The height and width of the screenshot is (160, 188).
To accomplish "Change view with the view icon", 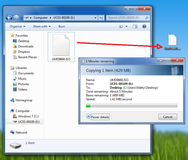I will click(121, 26).
